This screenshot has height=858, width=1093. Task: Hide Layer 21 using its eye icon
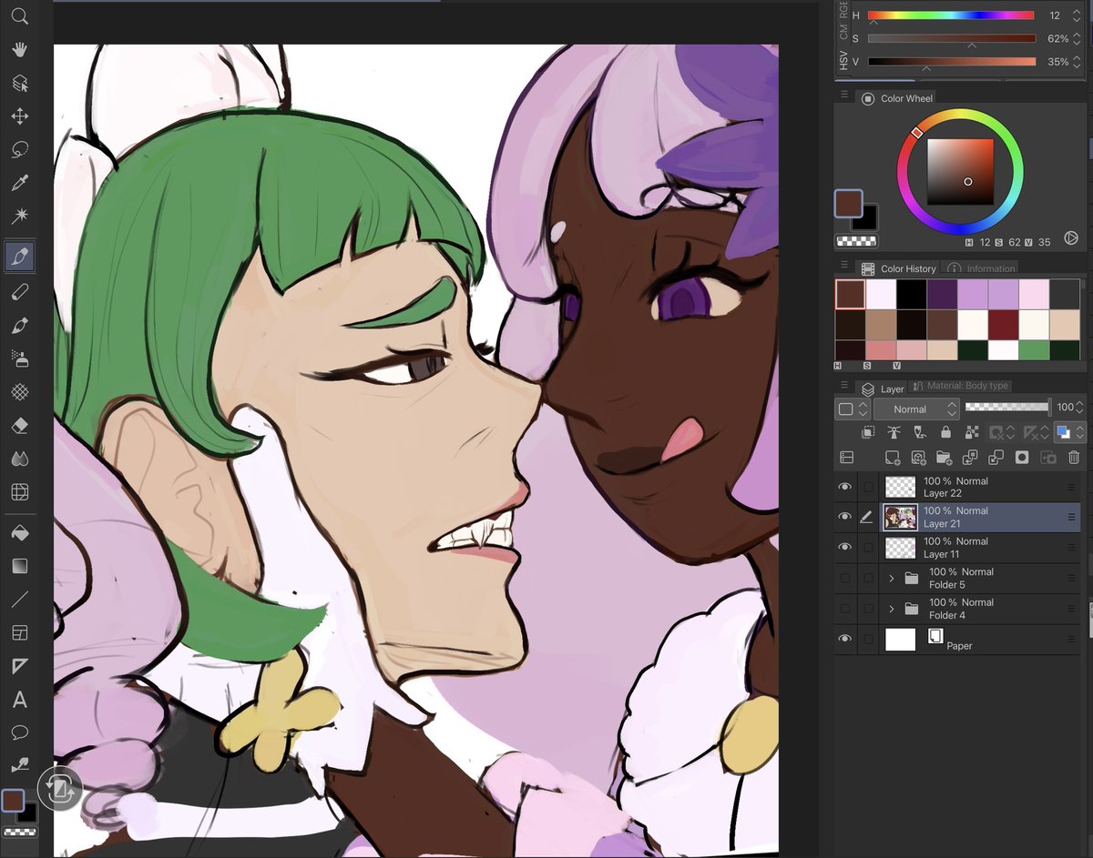[844, 517]
